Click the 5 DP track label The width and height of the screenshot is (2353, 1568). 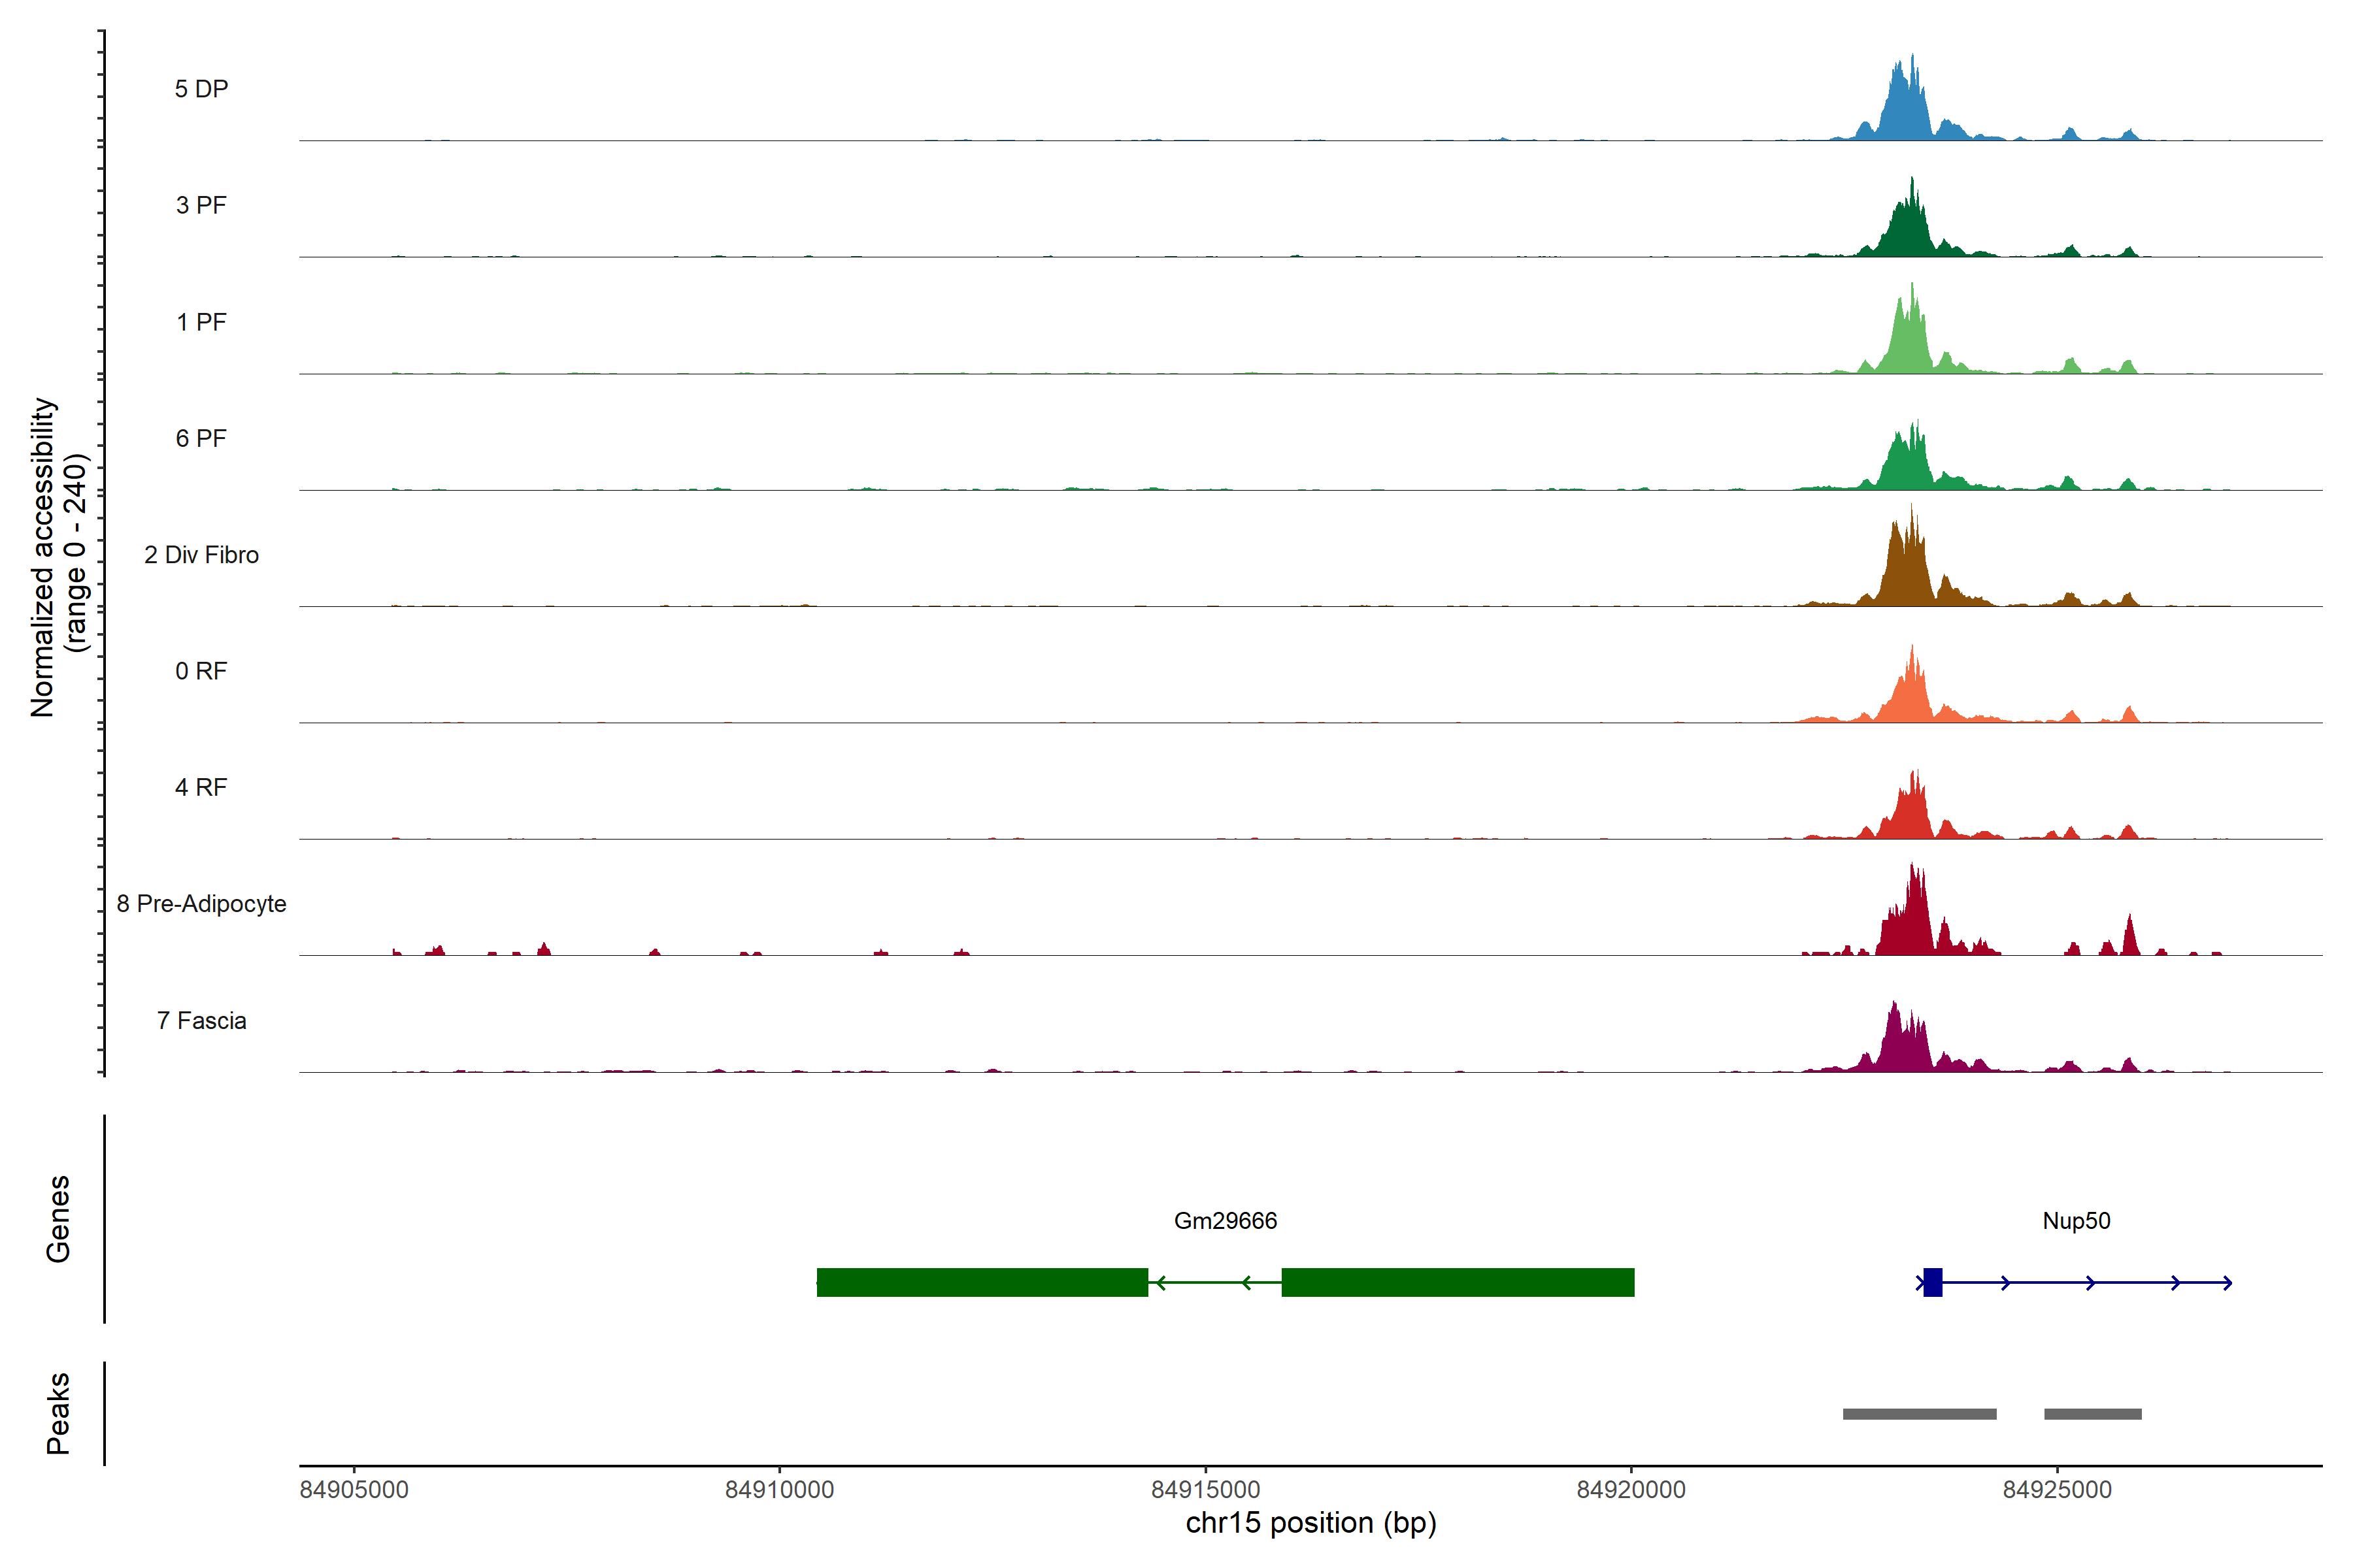[x=201, y=89]
